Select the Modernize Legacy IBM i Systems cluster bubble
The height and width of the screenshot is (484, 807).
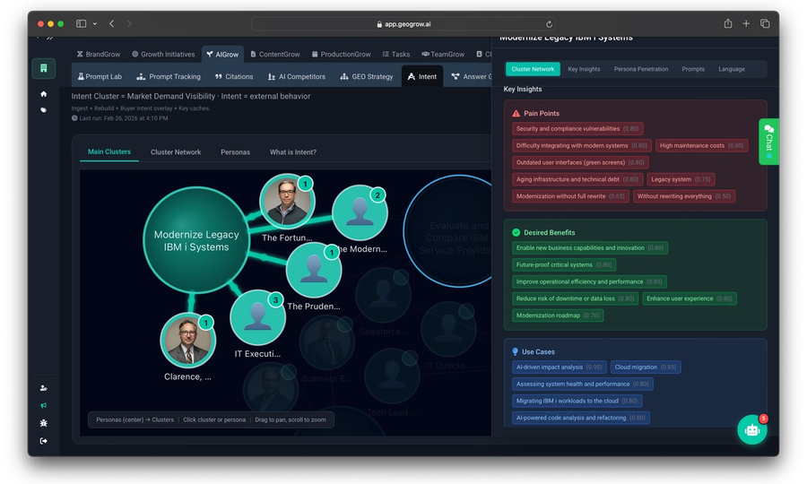coord(196,240)
